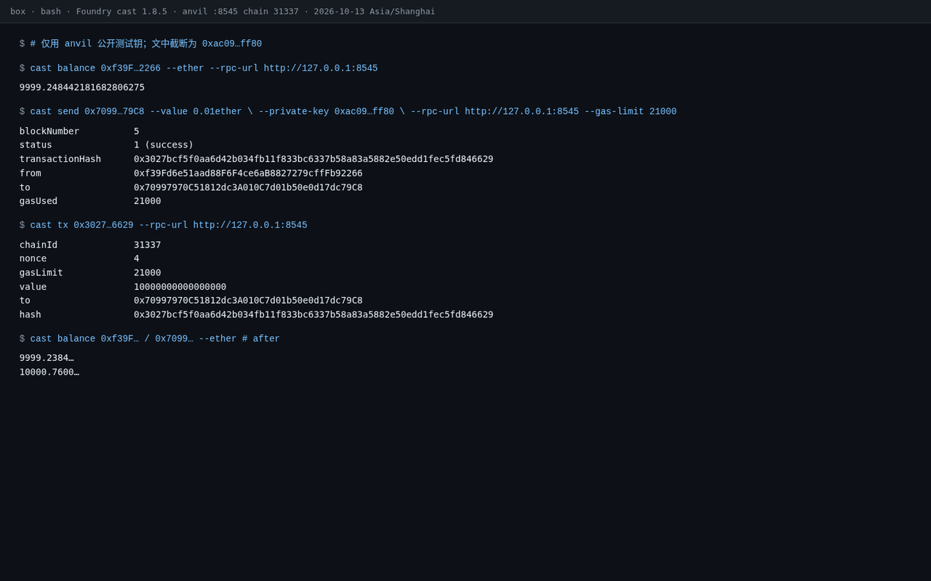Click the "status" label
Viewport: 931px width, 581px height.
pos(36,145)
